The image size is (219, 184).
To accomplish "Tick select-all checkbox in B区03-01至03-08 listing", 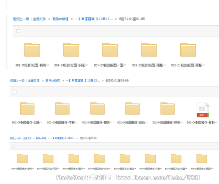I will tap(13, 146).
